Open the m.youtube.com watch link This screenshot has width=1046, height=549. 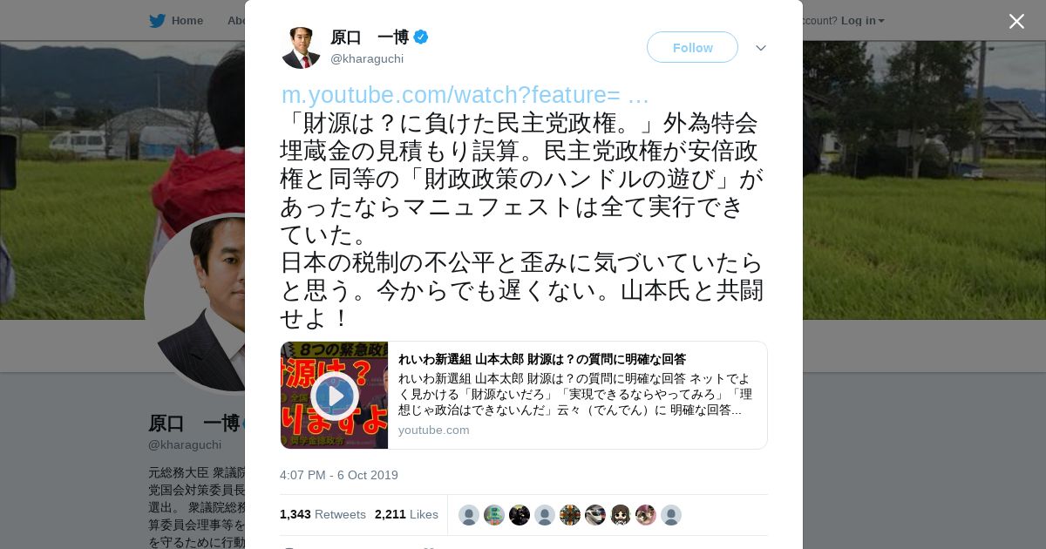pos(465,95)
